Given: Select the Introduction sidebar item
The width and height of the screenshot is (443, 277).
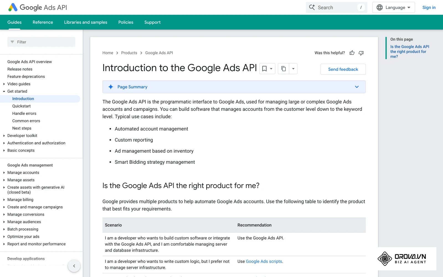Looking at the screenshot, I should (x=23, y=99).
